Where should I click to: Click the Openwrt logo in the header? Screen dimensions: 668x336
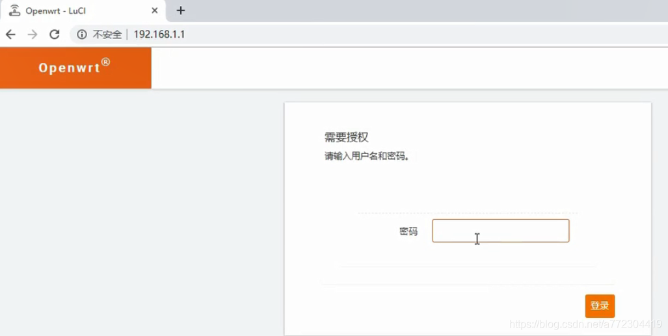pyautogui.click(x=75, y=67)
